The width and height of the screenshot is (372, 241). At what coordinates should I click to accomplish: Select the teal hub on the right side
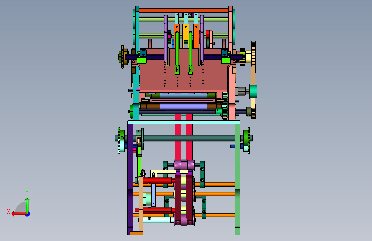(x=253, y=92)
